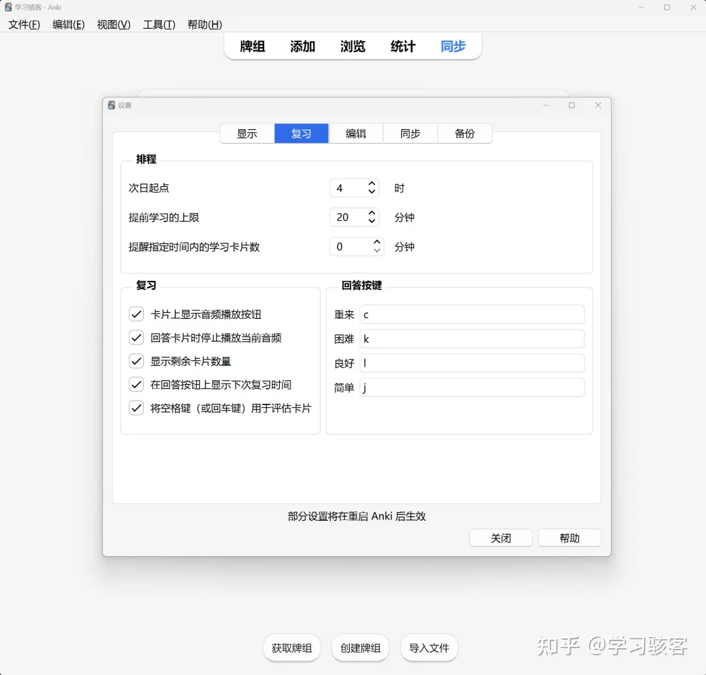Open the 备份 settings tab

click(464, 133)
